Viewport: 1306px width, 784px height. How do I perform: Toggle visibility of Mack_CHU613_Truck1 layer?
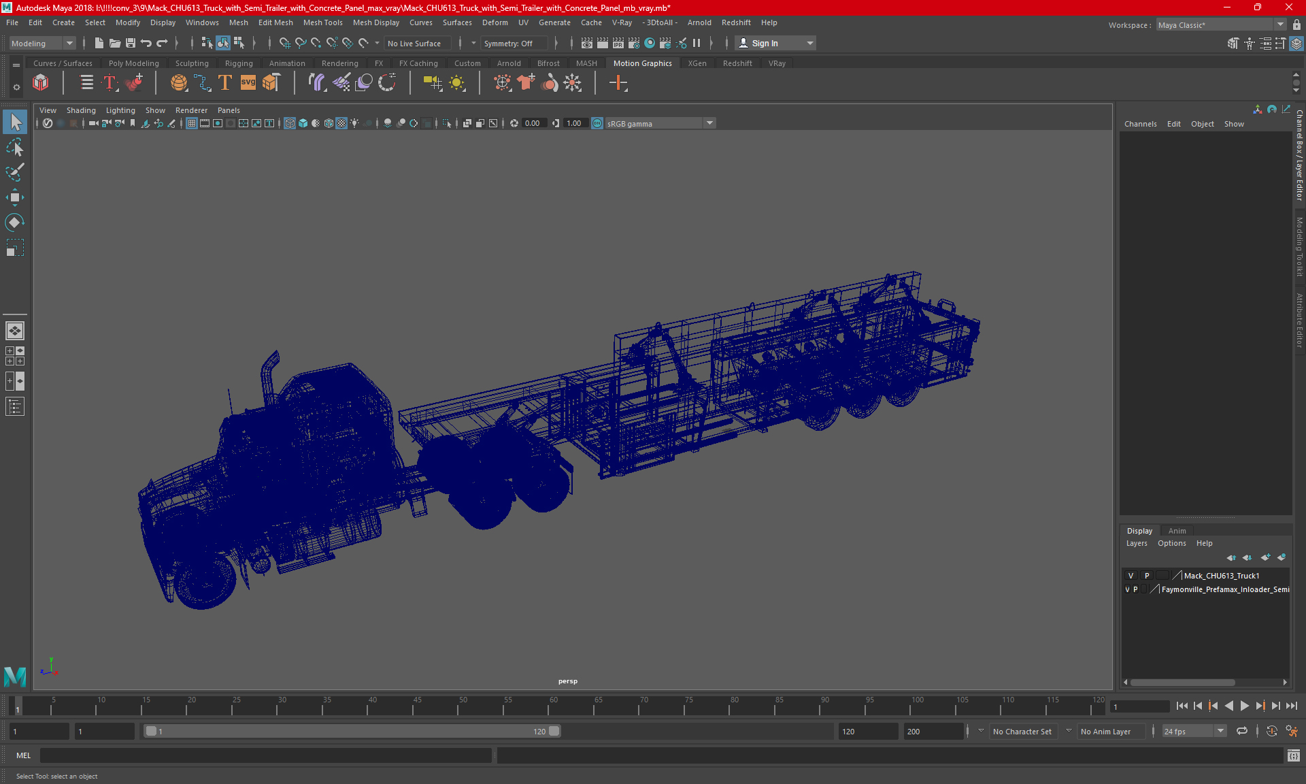point(1131,576)
